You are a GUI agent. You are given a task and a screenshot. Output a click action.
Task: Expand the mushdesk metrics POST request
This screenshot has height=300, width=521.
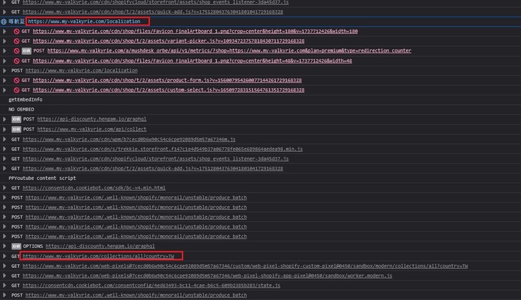tap(4, 51)
